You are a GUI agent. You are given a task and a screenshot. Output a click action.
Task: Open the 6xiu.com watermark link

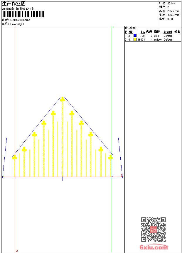[x=154, y=247]
